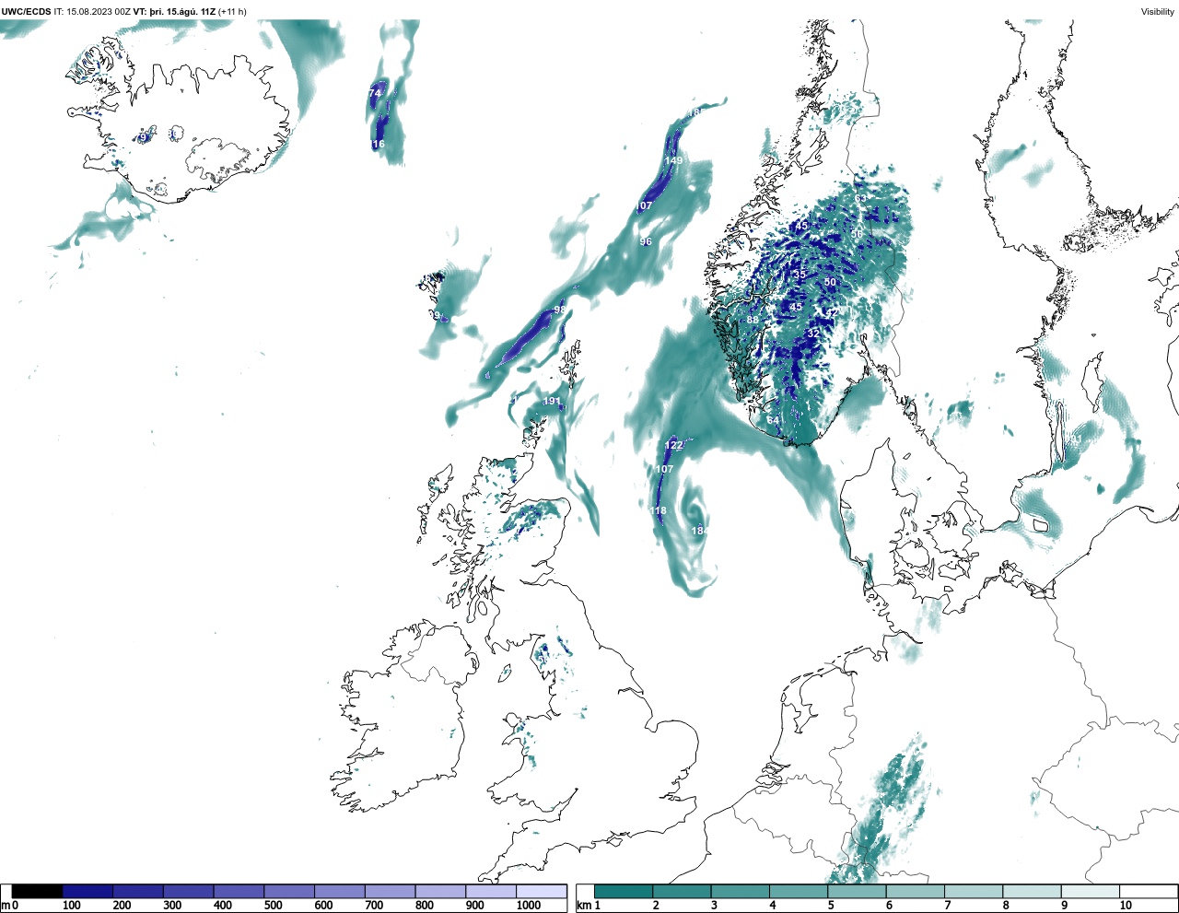The image size is (1179, 913).
Task: Click the '118' value in the North Sea
Action: [658, 510]
